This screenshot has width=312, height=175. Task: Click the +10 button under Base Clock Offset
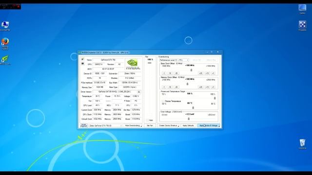pos(207,73)
